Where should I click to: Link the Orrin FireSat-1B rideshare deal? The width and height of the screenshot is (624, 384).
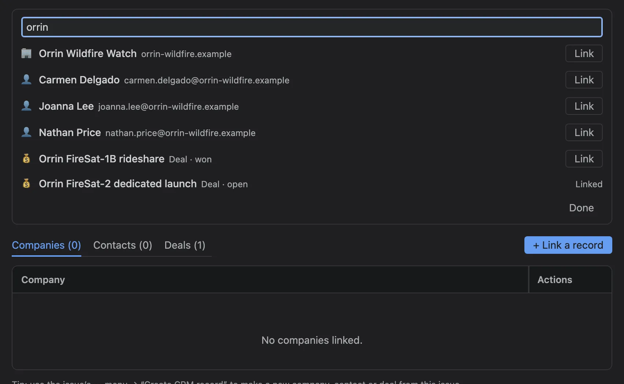click(584, 159)
